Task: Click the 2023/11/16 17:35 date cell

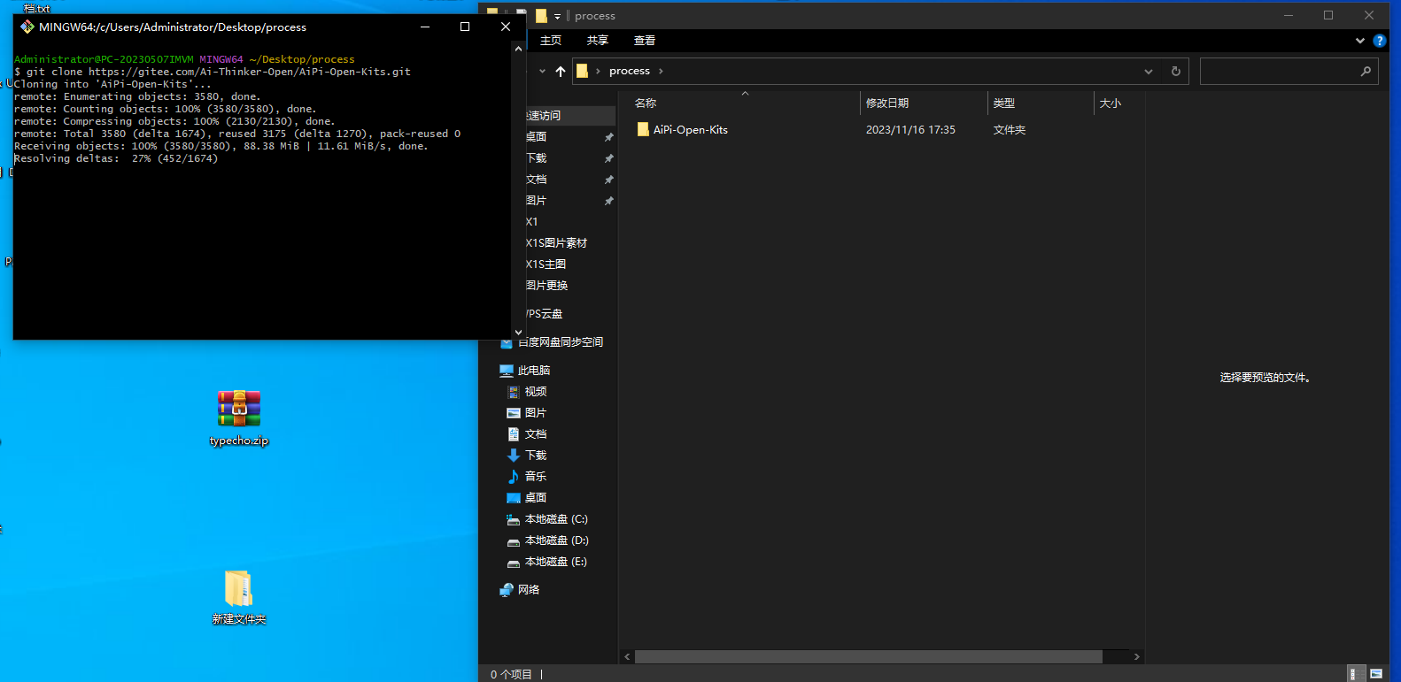Action: click(x=910, y=130)
